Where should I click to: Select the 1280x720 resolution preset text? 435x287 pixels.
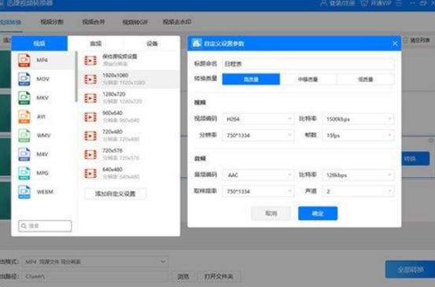pyautogui.click(x=114, y=94)
